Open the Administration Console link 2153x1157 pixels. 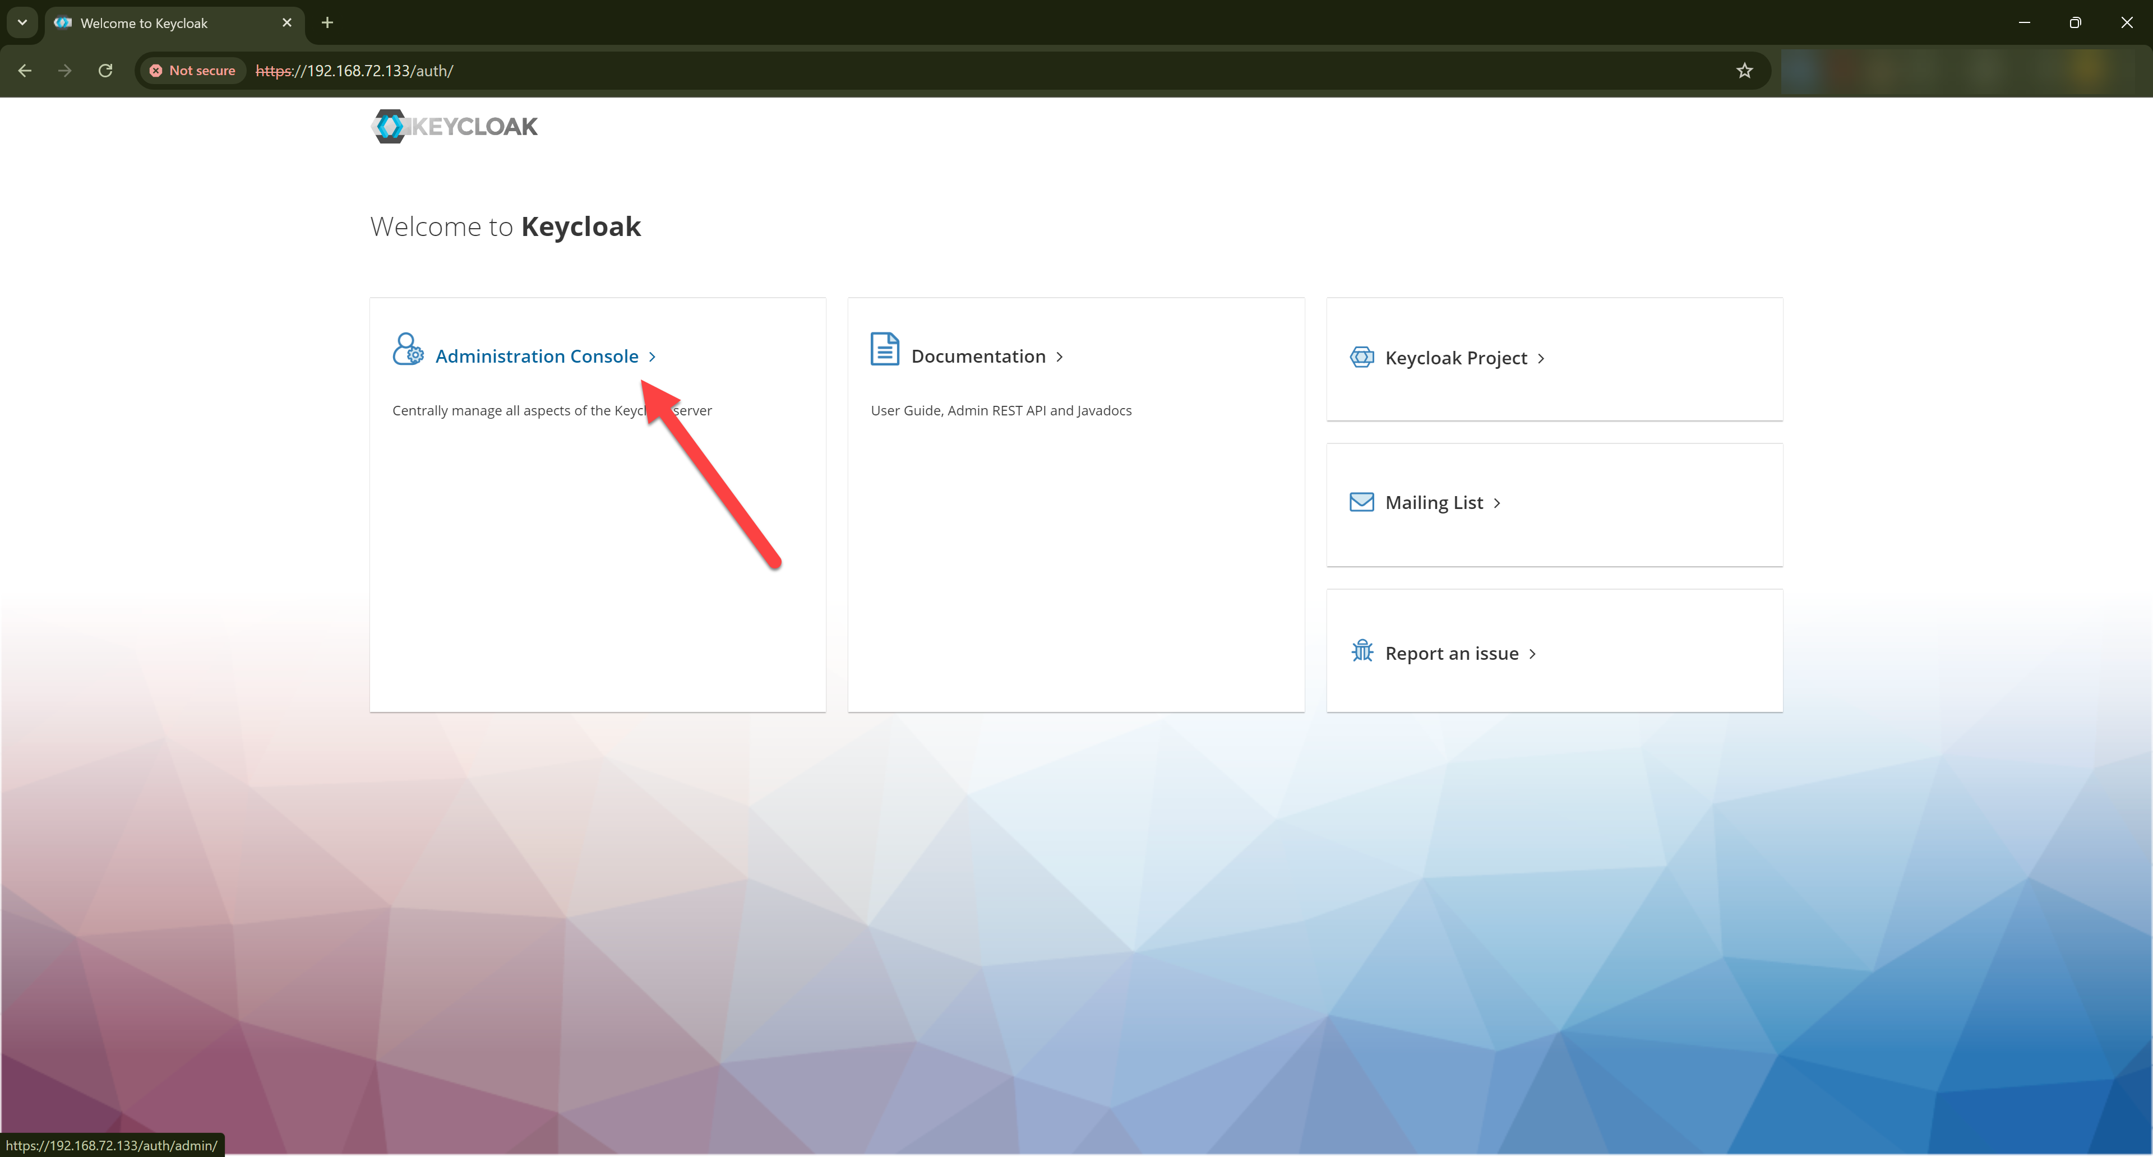[x=537, y=357]
